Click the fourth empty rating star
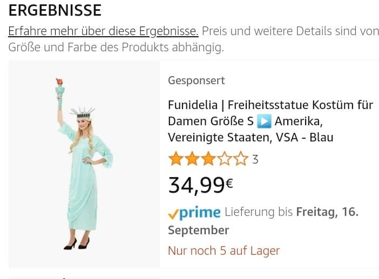The width and height of the screenshot is (379, 279). pyautogui.click(x=225, y=159)
